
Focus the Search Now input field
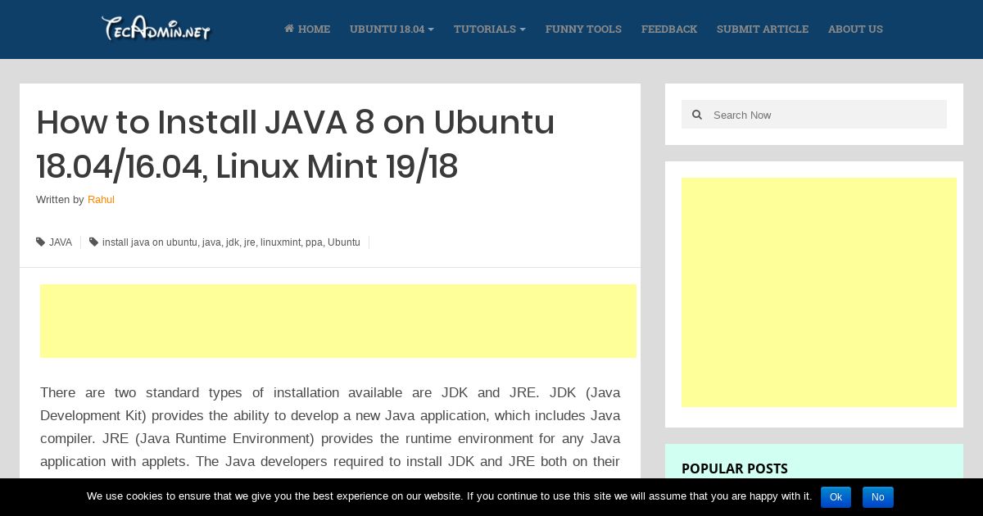(814, 115)
